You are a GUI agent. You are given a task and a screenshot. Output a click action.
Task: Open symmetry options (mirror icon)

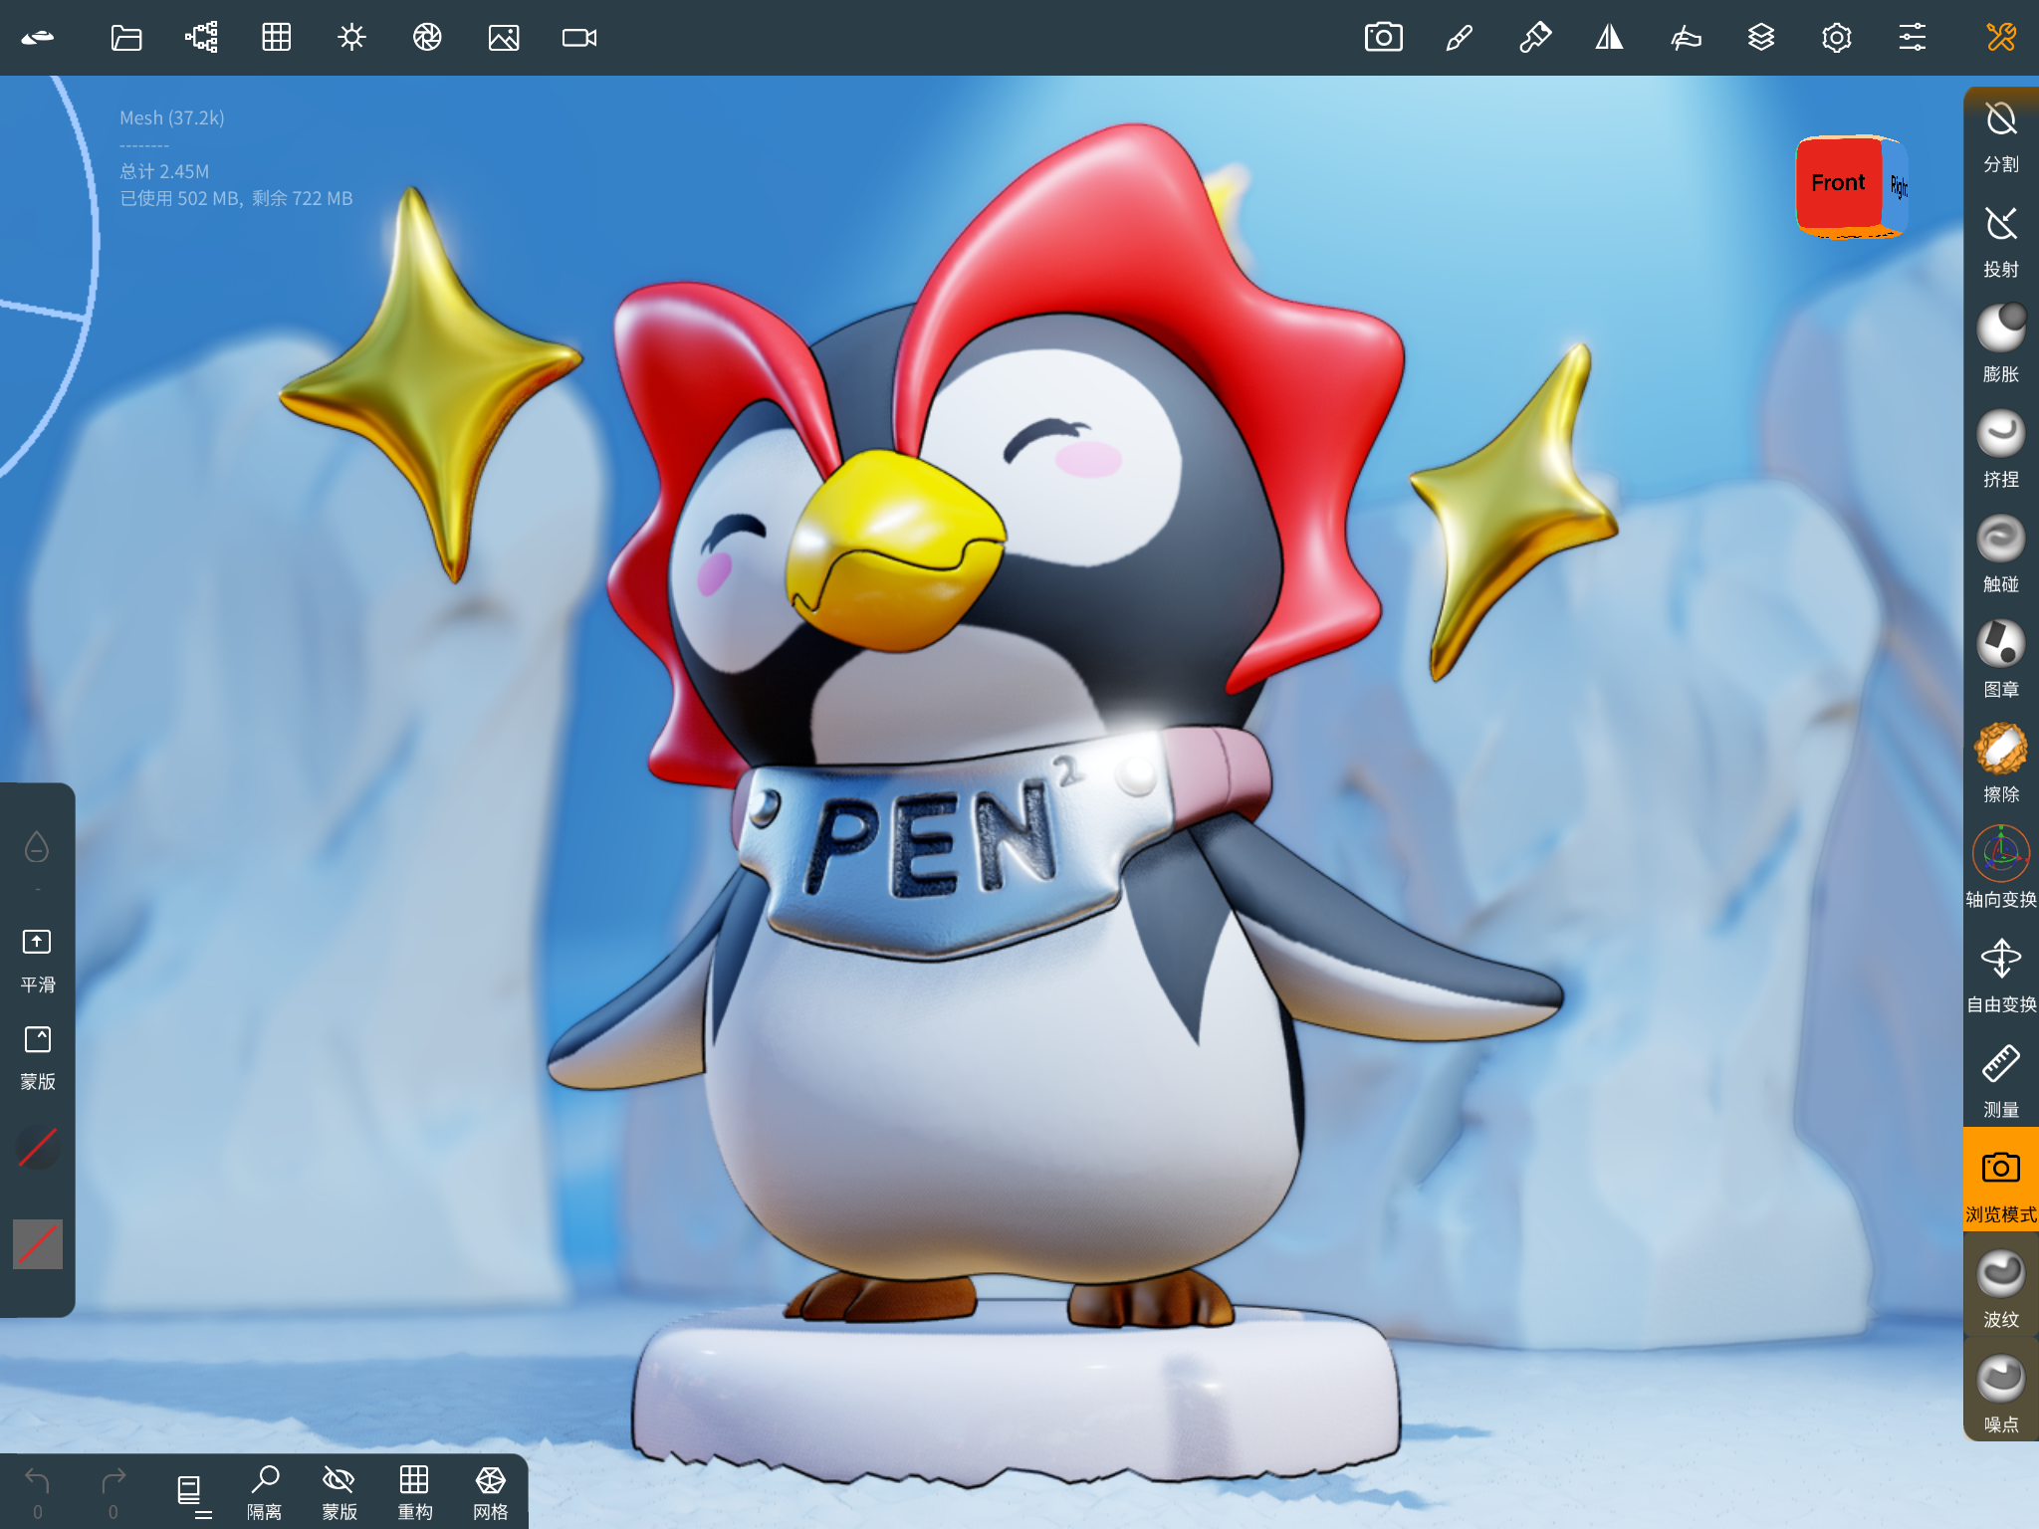pos(1610,38)
